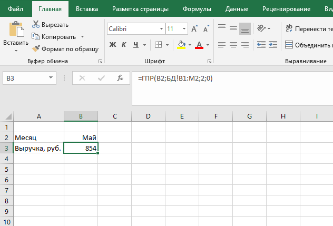333x226 pixels.
Task: Open Шрифт dialog launcher
Action: [x=209, y=62]
